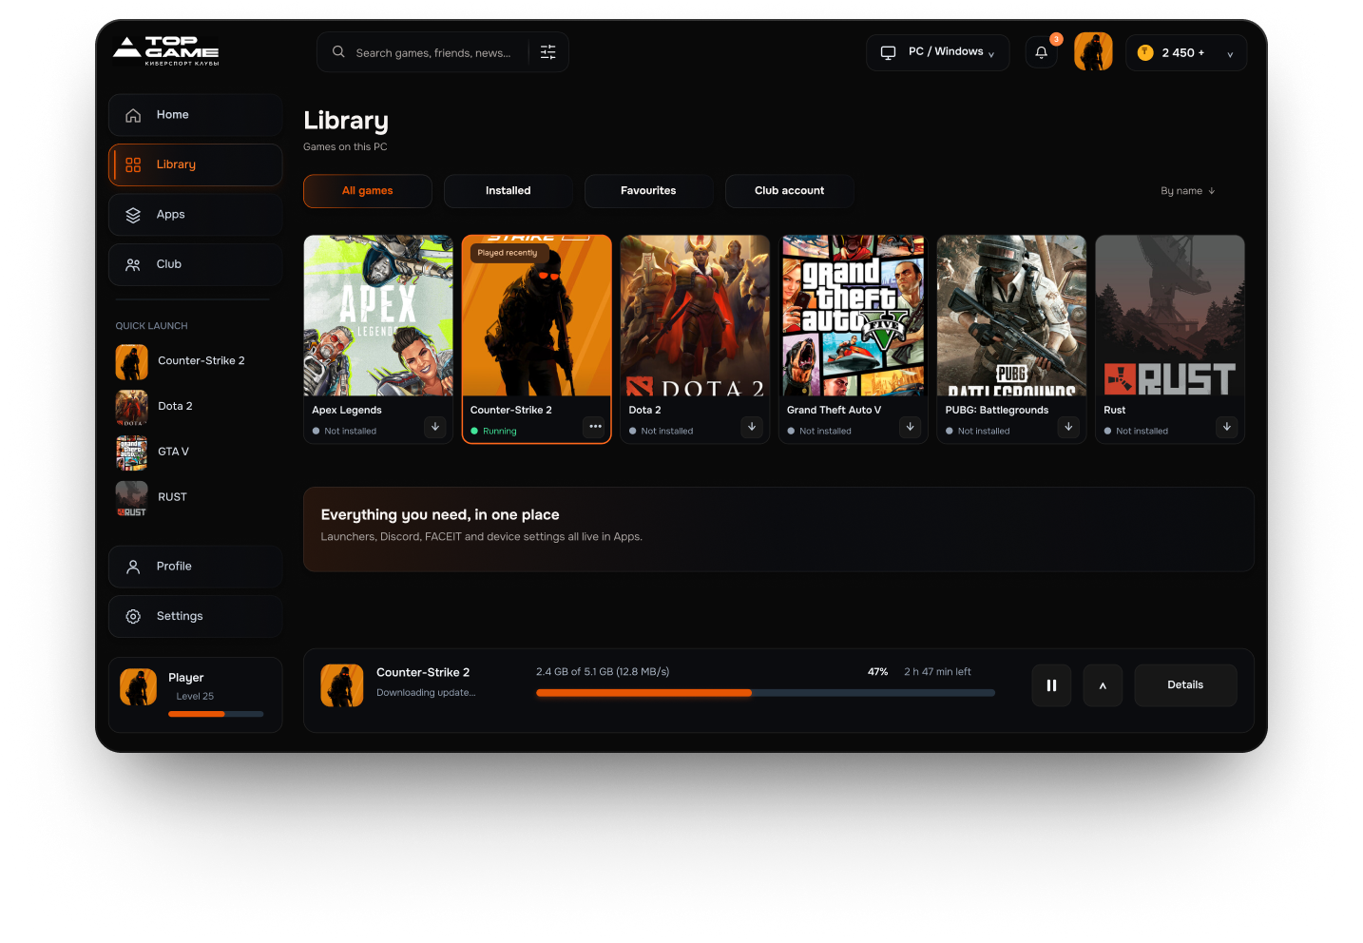Click the 2.4 GB of 5.1 GB text
Screen dimensions: 1363x943
coord(603,672)
